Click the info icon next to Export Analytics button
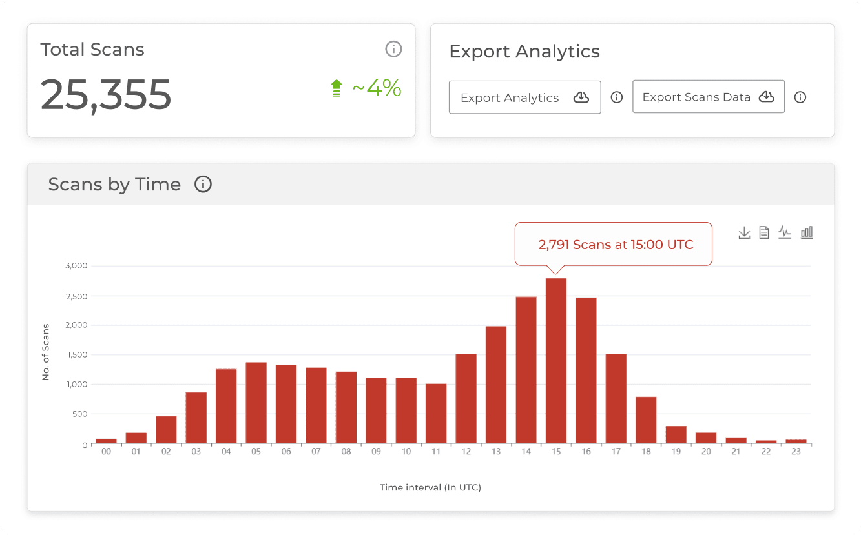 point(617,97)
